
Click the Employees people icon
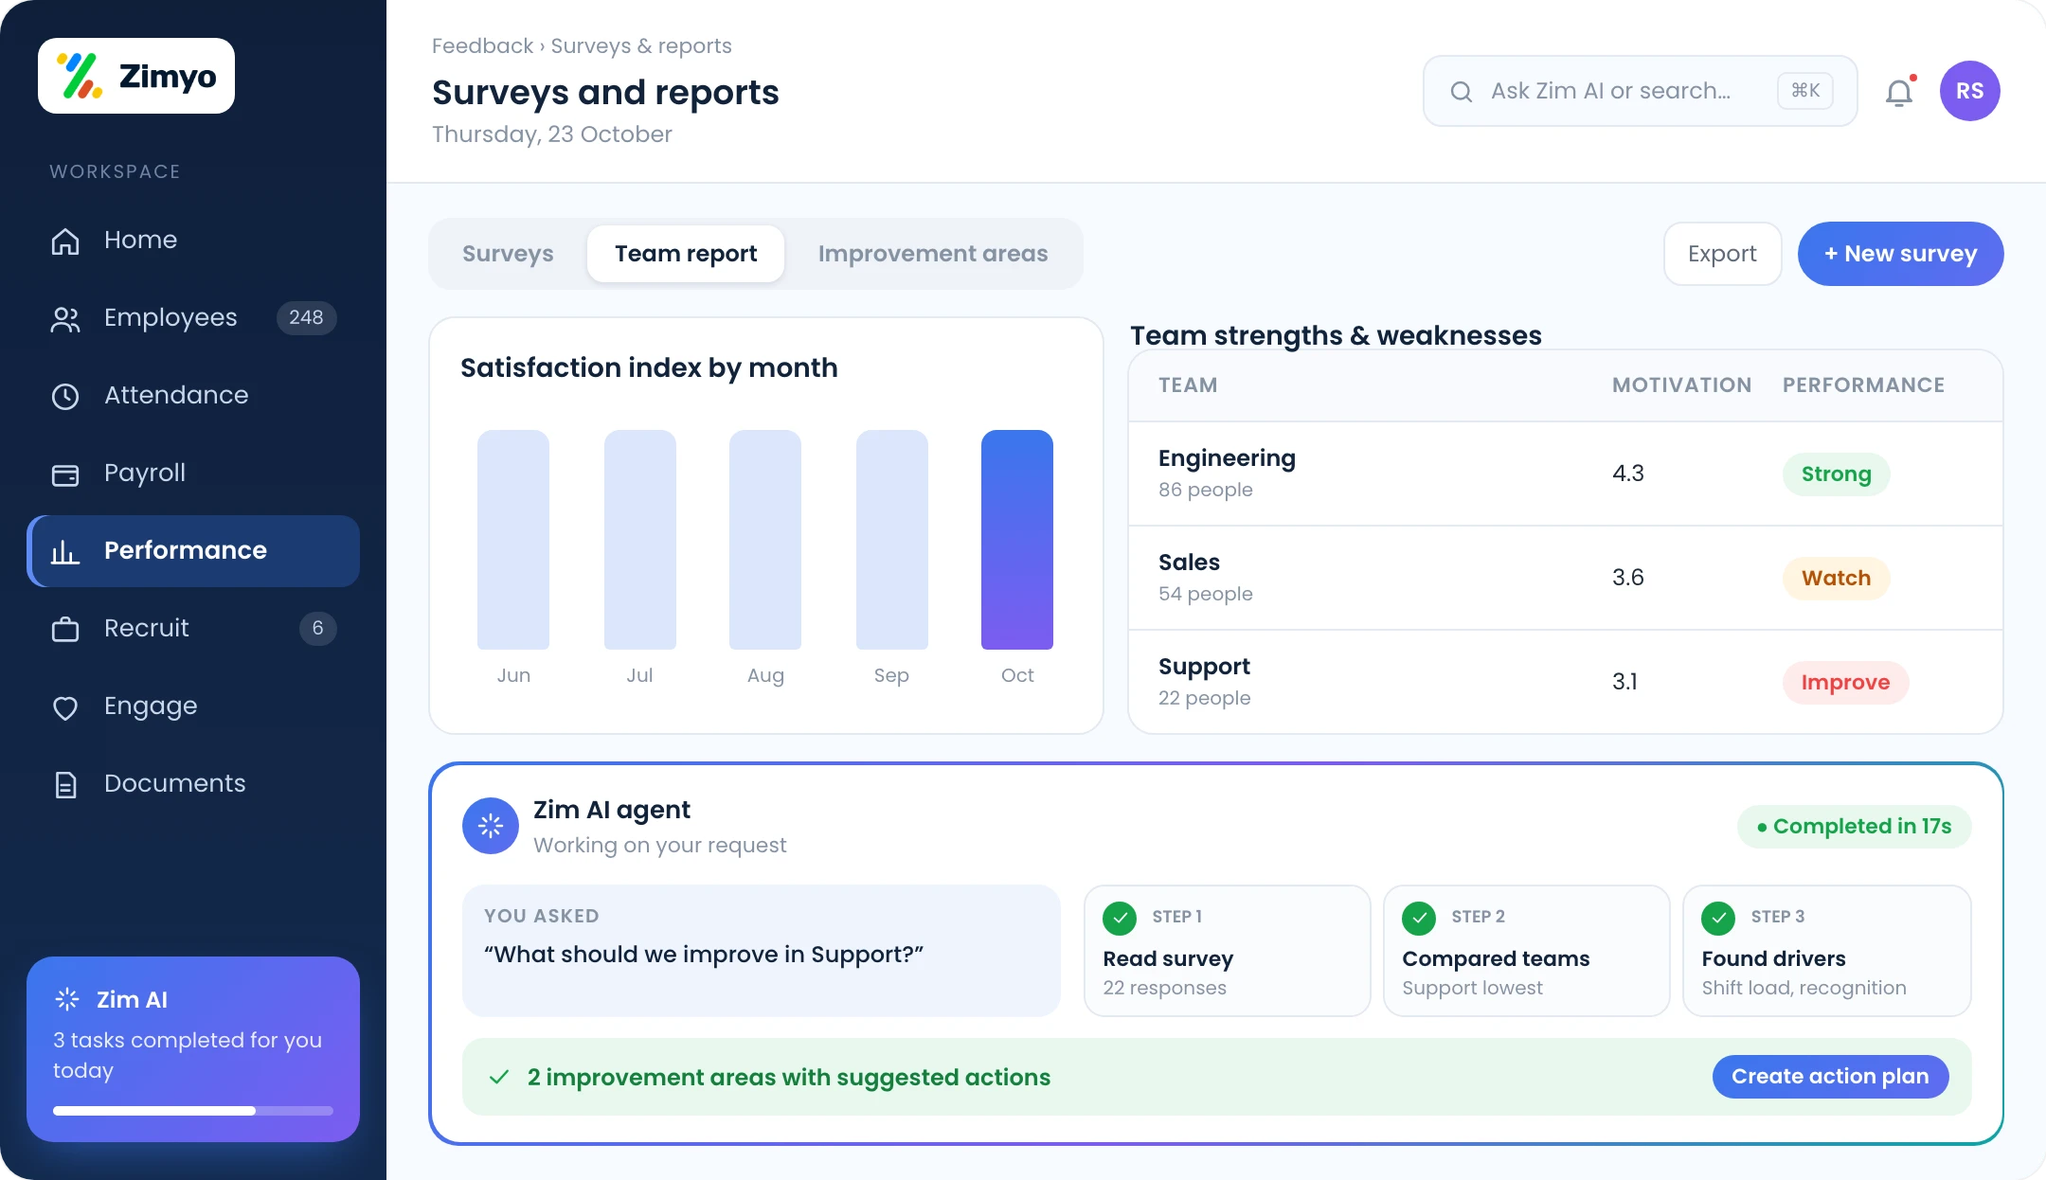click(x=65, y=319)
